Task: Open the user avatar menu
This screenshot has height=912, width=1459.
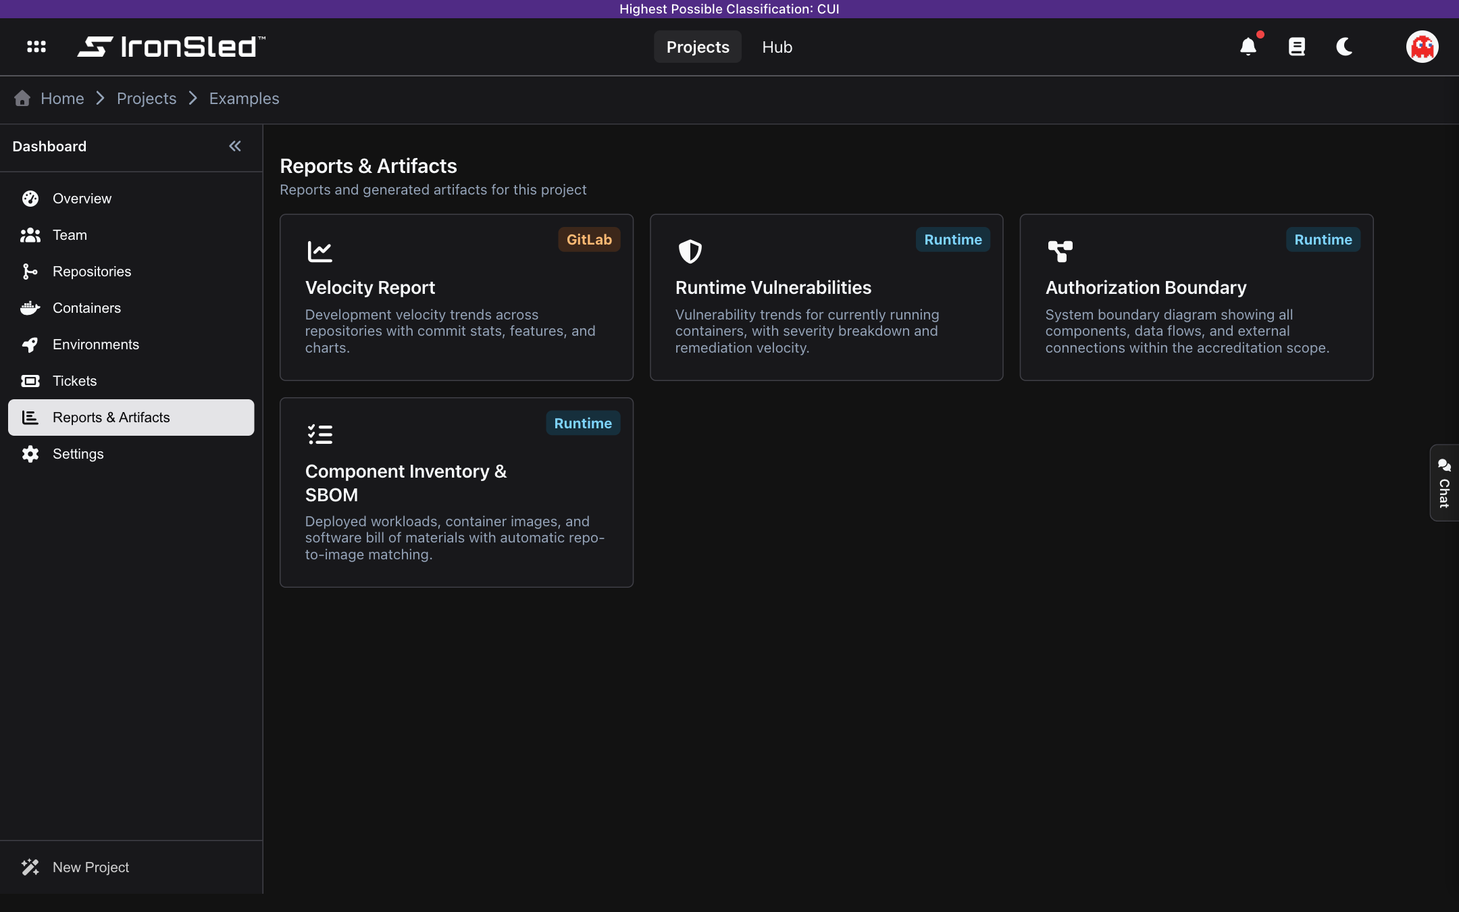Action: click(1423, 47)
